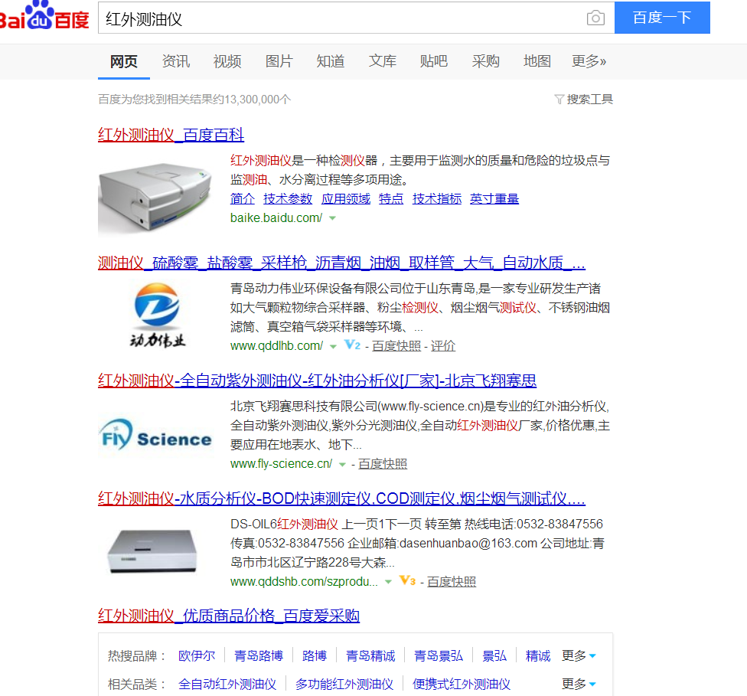Switch to the 视频 tab
Viewport: 747px width, 696px height.
point(227,61)
